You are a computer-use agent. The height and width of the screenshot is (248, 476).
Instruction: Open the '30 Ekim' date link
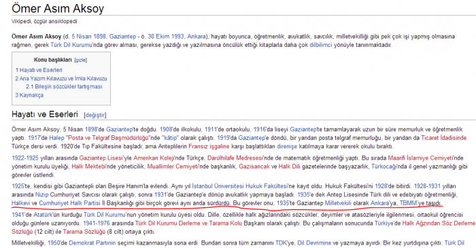(x=159, y=37)
